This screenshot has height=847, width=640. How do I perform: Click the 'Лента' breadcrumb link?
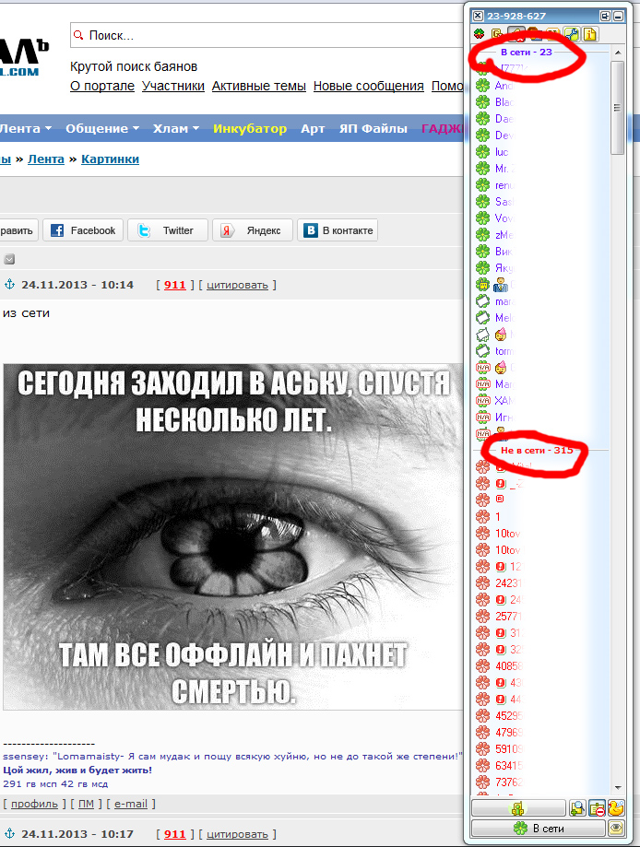click(x=46, y=159)
